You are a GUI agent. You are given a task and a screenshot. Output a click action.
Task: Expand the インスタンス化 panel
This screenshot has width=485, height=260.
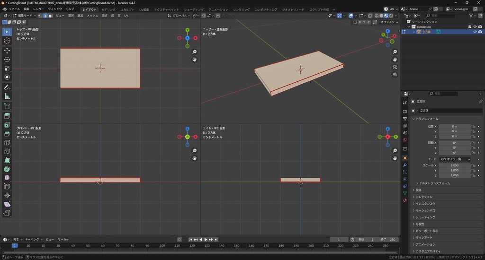[x=424, y=204]
